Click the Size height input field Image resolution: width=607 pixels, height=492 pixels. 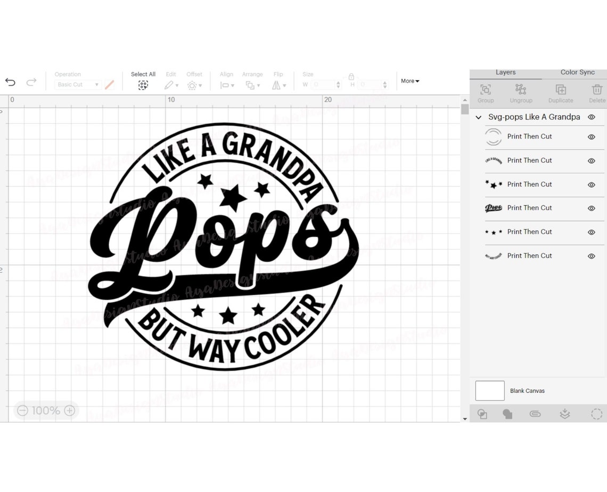click(370, 84)
